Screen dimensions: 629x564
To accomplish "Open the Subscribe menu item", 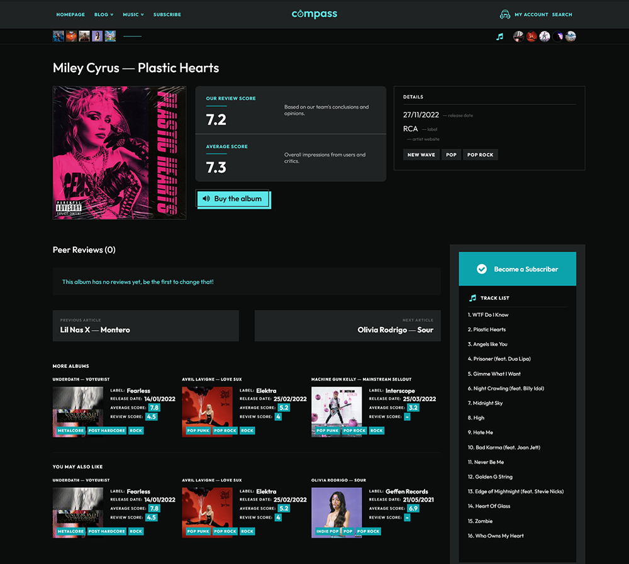I will (x=167, y=14).
